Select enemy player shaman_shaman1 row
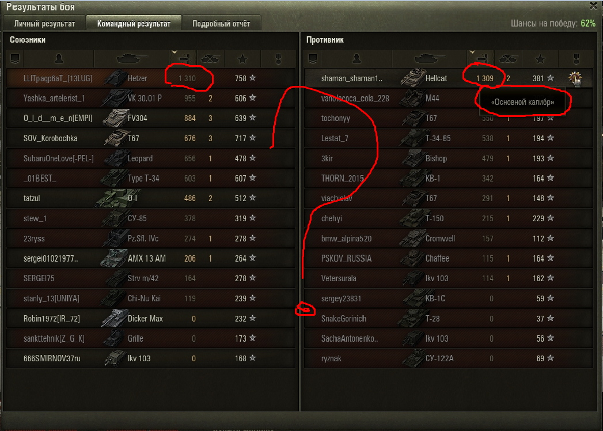 pyautogui.click(x=449, y=78)
